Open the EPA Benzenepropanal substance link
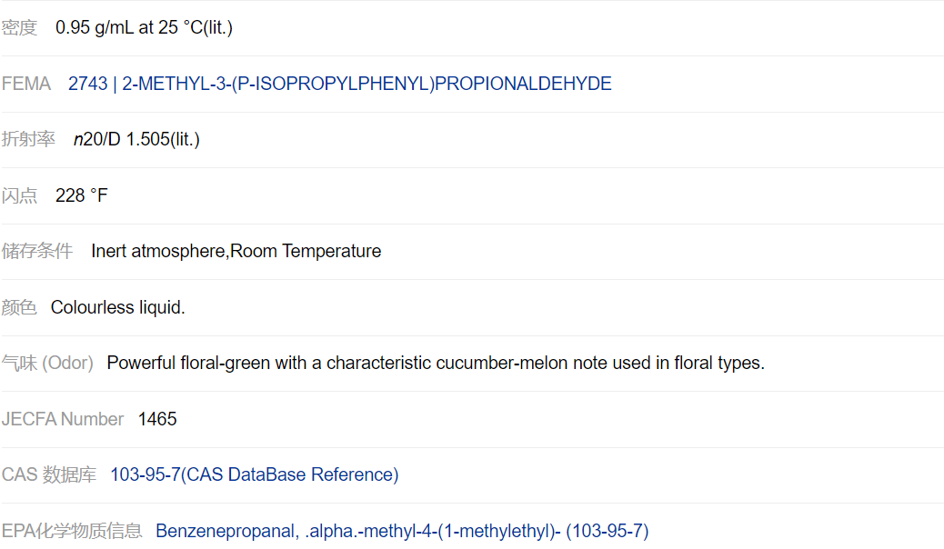The height and width of the screenshot is (549, 944). point(402,532)
